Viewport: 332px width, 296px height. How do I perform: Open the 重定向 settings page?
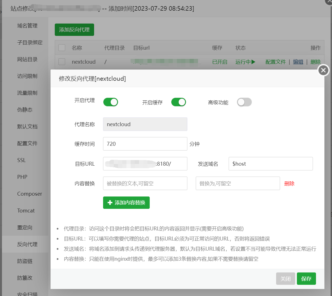click(26, 227)
